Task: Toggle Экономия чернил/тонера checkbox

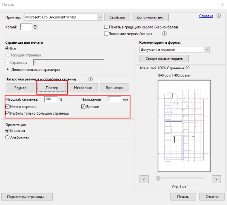Action: click(106, 33)
